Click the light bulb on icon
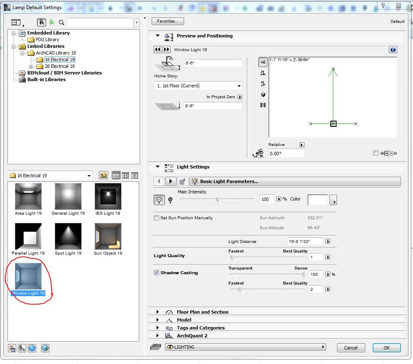 coord(159,200)
